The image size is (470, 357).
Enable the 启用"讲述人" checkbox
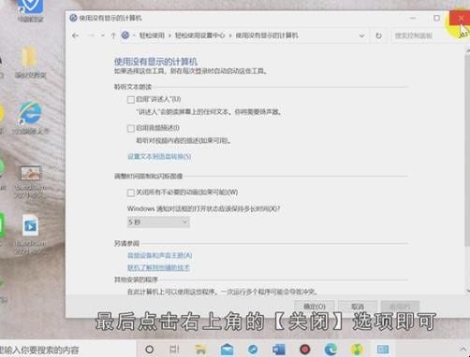[131, 100]
